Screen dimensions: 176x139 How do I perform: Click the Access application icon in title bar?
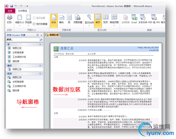coord(7,6)
